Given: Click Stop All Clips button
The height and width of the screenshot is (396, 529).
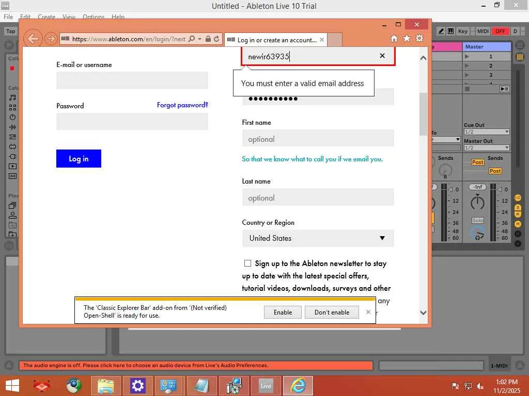Looking at the screenshot, I should pyautogui.click(x=467, y=89).
